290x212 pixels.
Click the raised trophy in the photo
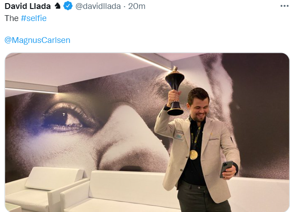(x=175, y=91)
